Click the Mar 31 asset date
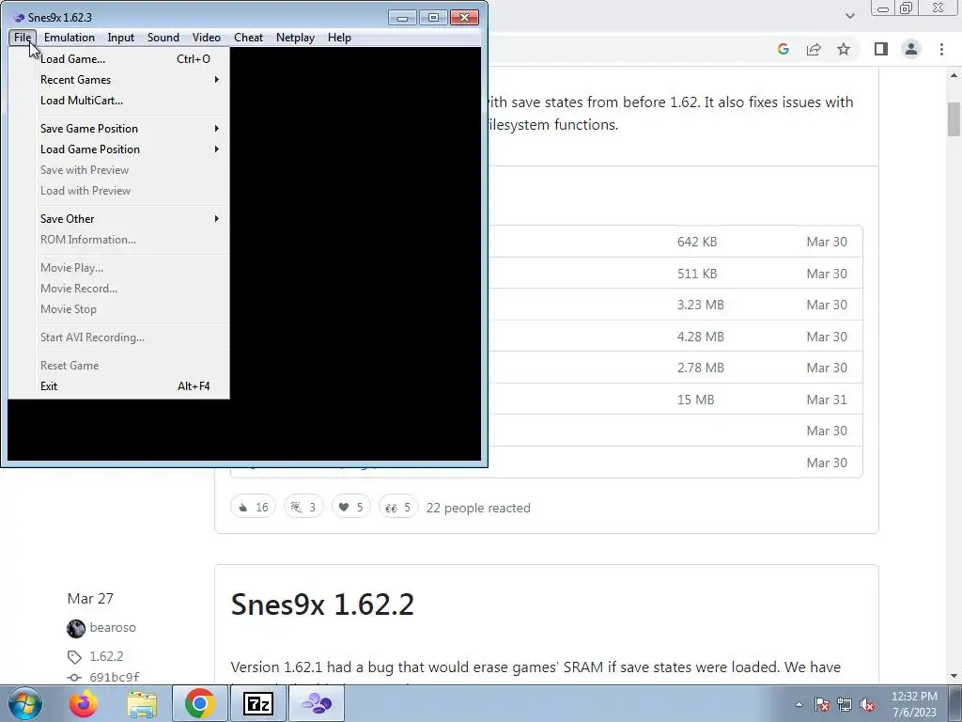 (827, 400)
